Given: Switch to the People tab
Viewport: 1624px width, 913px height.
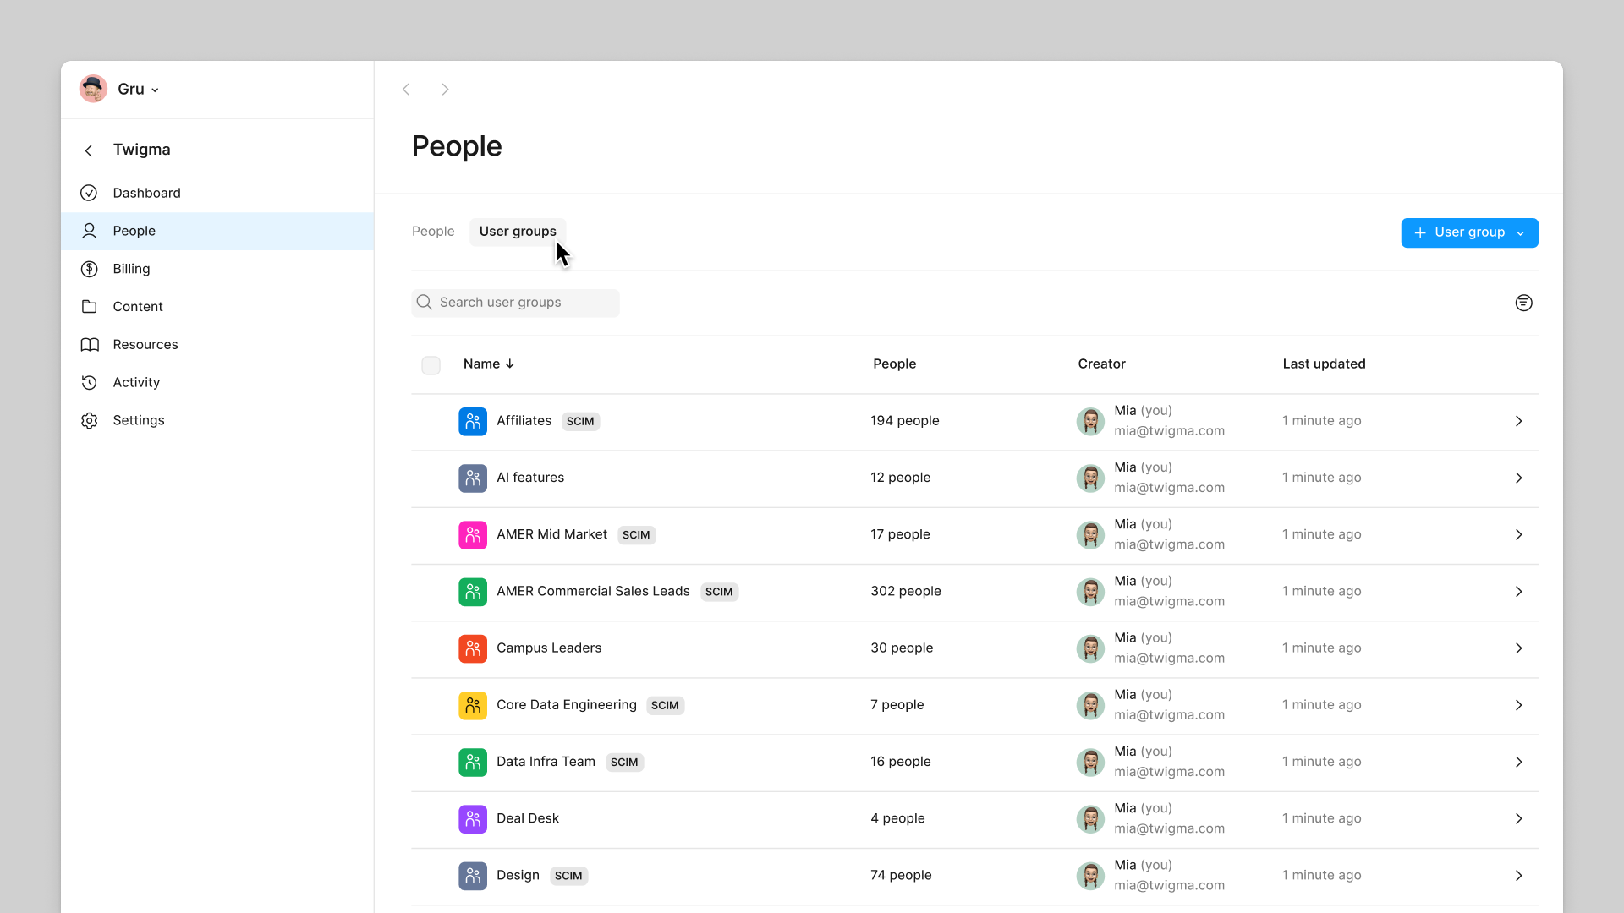Looking at the screenshot, I should (432, 231).
